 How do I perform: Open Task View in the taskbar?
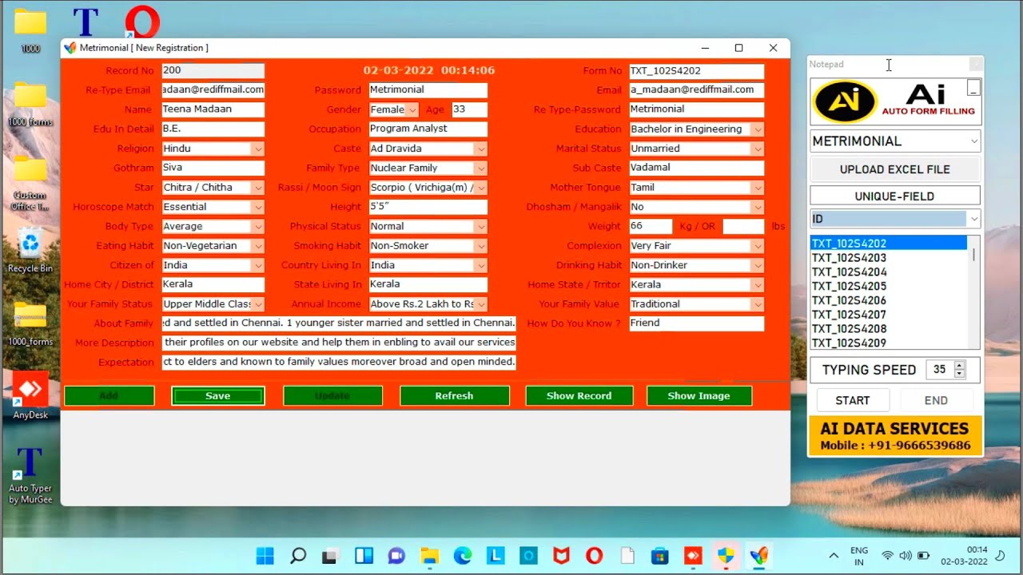click(331, 555)
